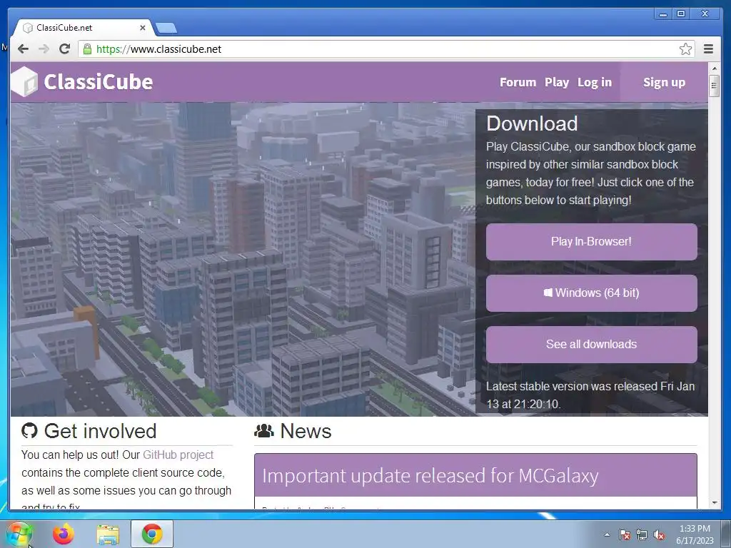Open a new tab button
The image size is (731, 548).
tap(166, 28)
